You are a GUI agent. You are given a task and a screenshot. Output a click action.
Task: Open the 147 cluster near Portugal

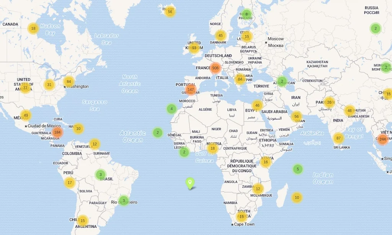point(191,89)
